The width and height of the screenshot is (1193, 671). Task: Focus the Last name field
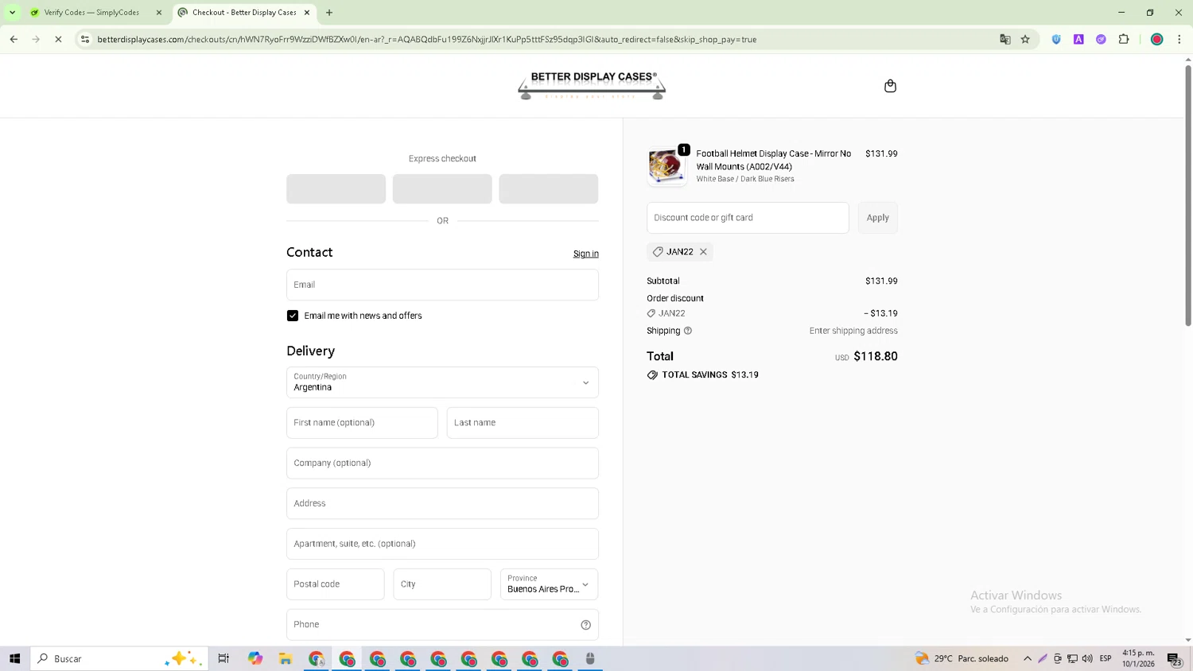point(523,423)
